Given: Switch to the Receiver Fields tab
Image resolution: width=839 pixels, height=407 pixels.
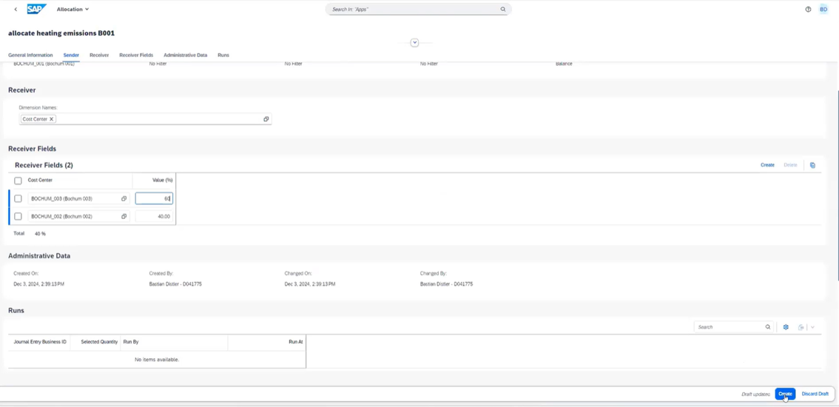Looking at the screenshot, I should 136,55.
